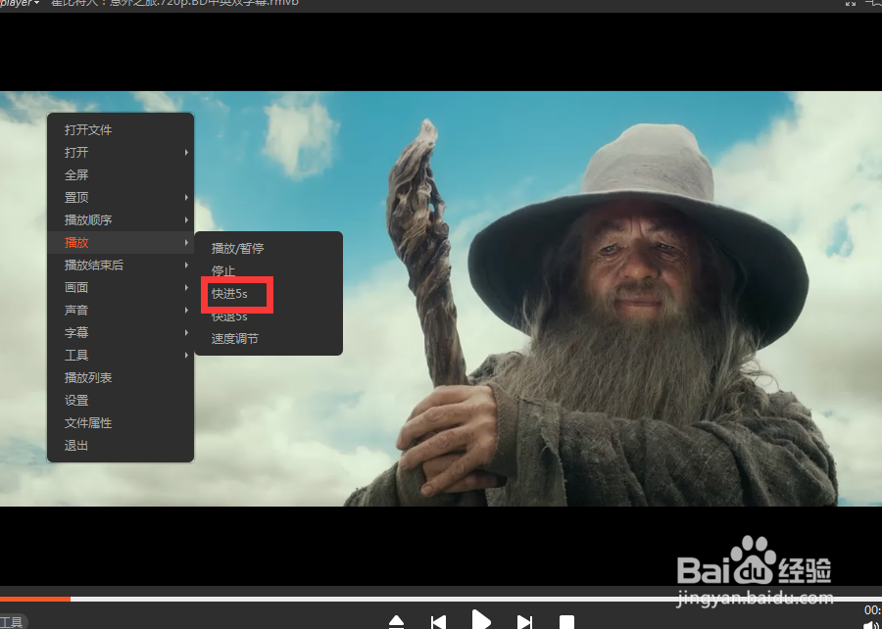The width and height of the screenshot is (882, 629).
Task: Open the player dropdown in title bar
Action: click(20, 3)
